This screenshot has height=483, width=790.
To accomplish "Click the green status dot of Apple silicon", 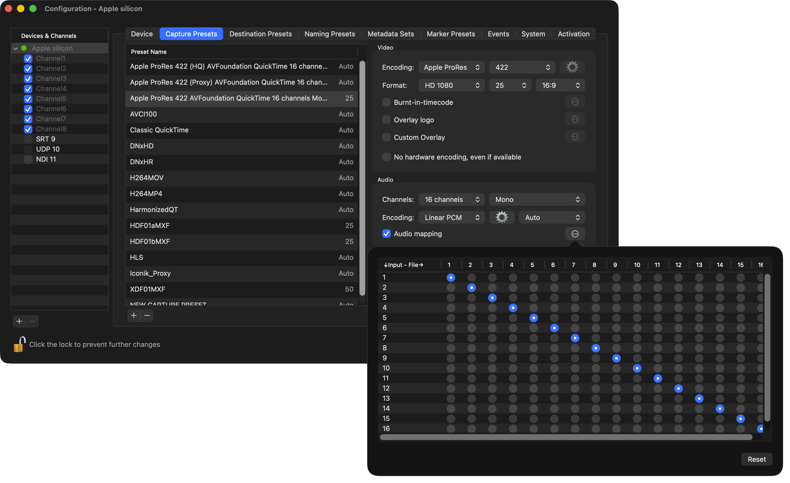I will [24, 48].
